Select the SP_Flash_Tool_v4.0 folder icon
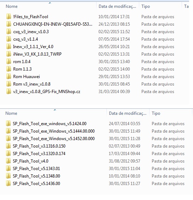 coord(8,161)
